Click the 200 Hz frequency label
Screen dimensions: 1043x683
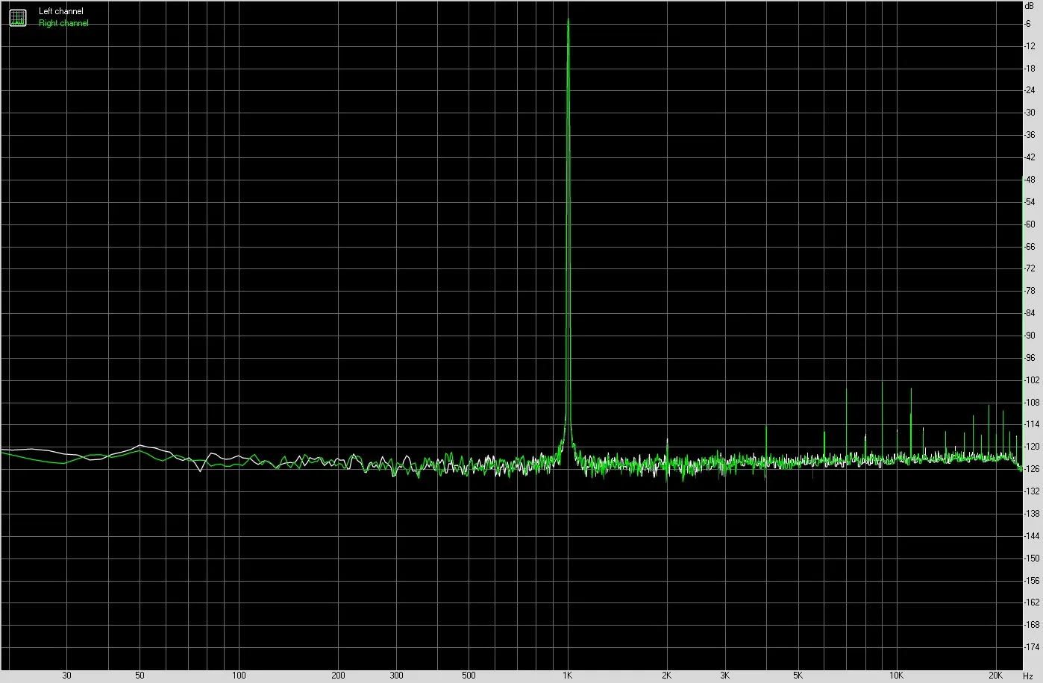(x=338, y=676)
